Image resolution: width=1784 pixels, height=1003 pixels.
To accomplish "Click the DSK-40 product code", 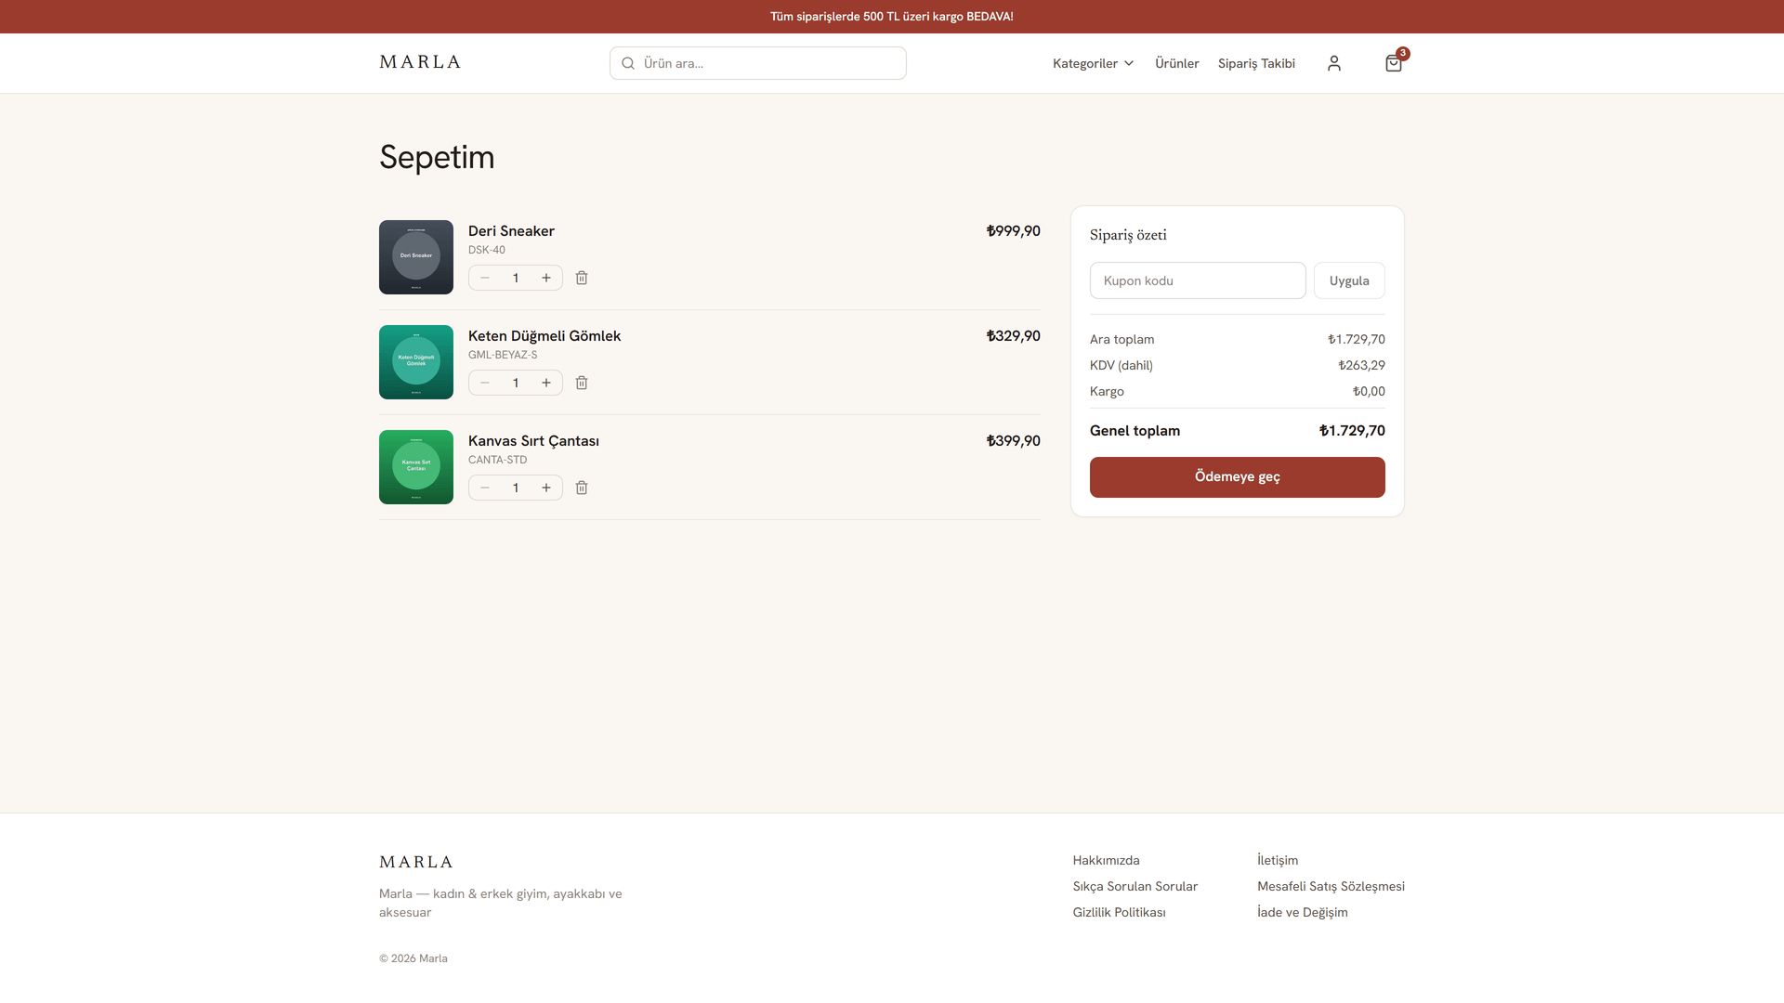I will (x=487, y=250).
